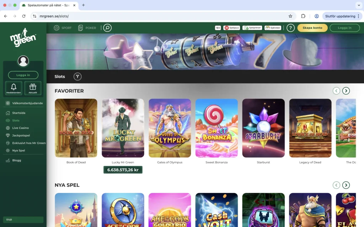The height and width of the screenshot is (227, 364).
Task: Click the Mr Green logo
Action: (23, 38)
